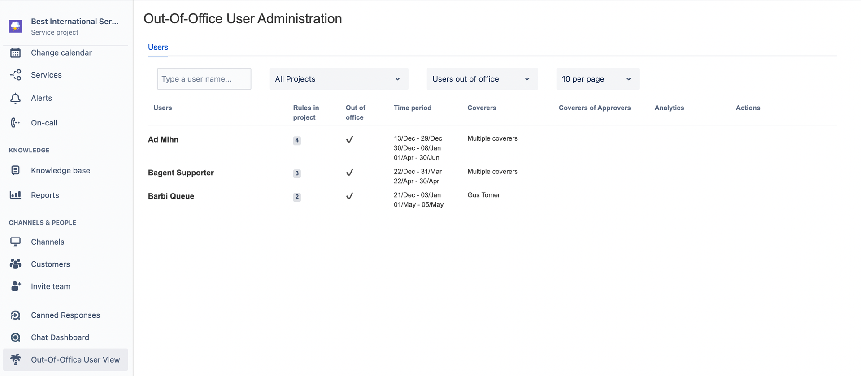The width and height of the screenshot is (861, 376).
Task: Click the Out-Of-Office palm tree icon
Action: (x=15, y=359)
